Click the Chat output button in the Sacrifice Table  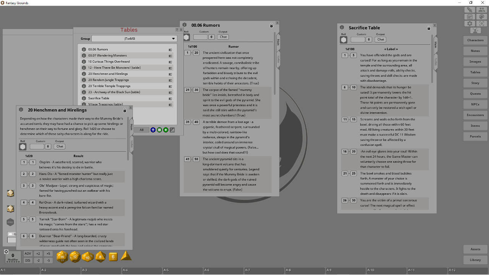click(380, 39)
